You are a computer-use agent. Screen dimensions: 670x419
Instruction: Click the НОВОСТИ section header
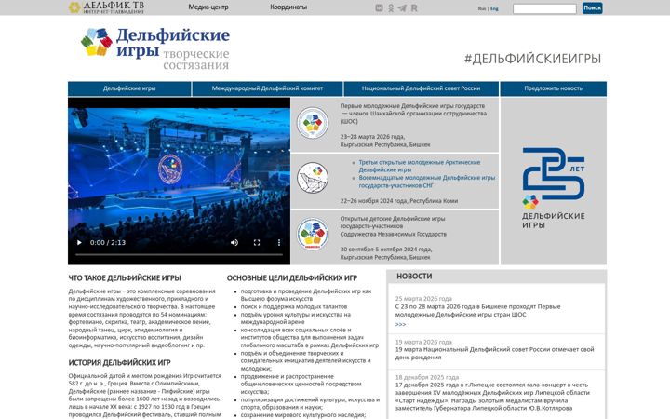pos(414,277)
